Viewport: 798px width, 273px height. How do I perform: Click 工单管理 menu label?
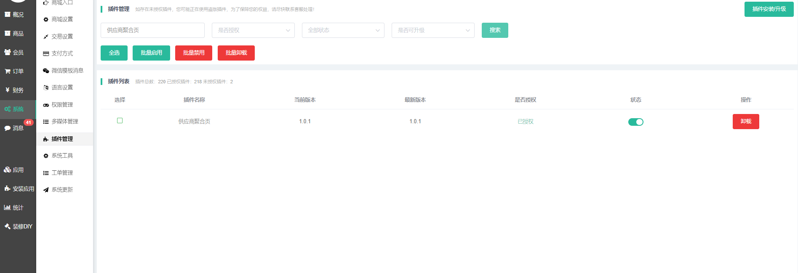[x=62, y=173]
